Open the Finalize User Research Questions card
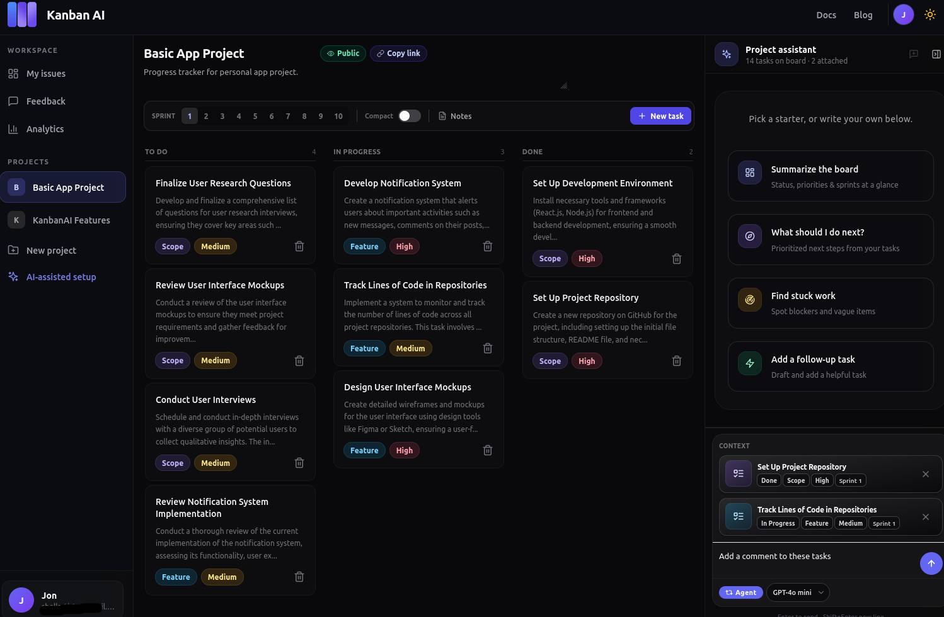The image size is (944, 617). pyautogui.click(x=230, y=215)
